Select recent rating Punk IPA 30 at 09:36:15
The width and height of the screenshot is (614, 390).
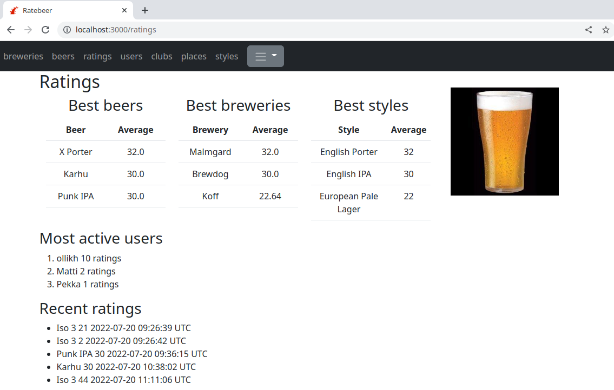click(132, 354)
